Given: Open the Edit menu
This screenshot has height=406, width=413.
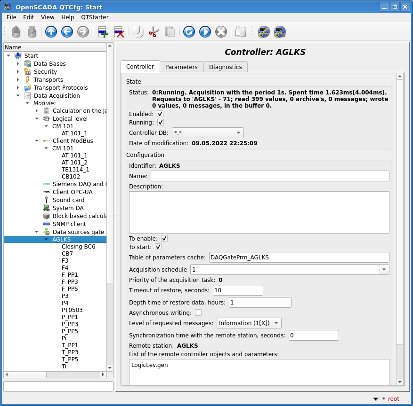Looking at the screenshot, I should [28, 17].
